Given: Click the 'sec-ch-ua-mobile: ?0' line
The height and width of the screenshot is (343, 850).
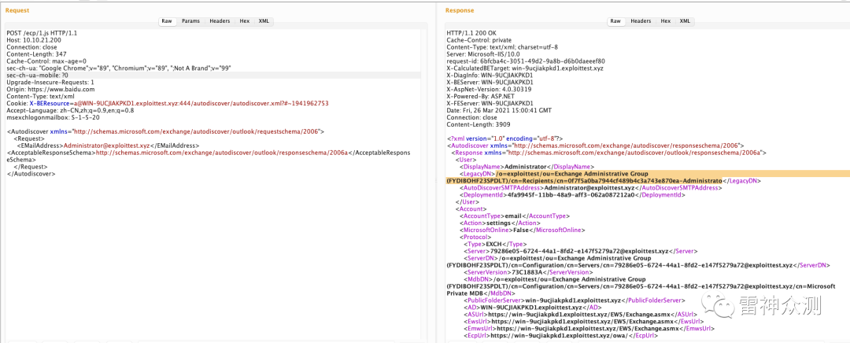Looking at the screenshot, I should (38, 76).
